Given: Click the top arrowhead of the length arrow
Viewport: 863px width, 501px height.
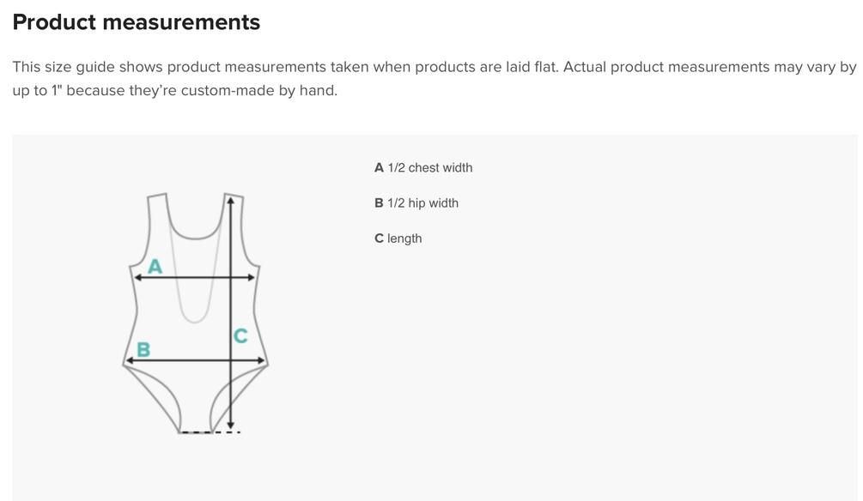Looking at the screenshot, I should [229, 202].
